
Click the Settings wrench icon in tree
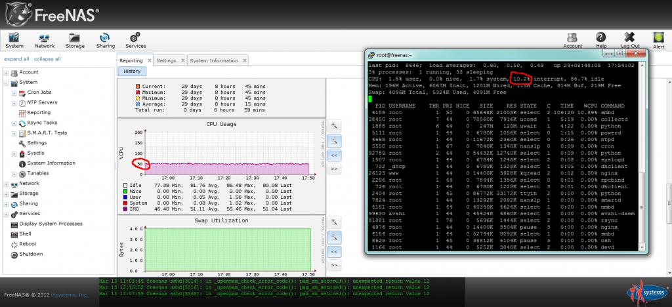pos(22,144)
